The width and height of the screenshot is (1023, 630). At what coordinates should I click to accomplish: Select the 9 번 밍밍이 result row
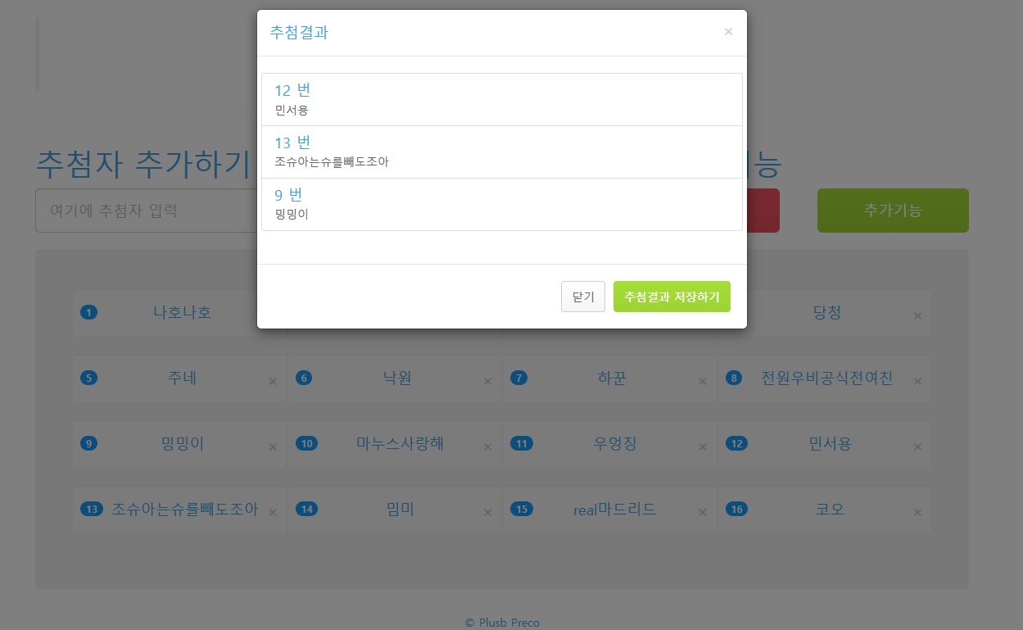(501, 204)
